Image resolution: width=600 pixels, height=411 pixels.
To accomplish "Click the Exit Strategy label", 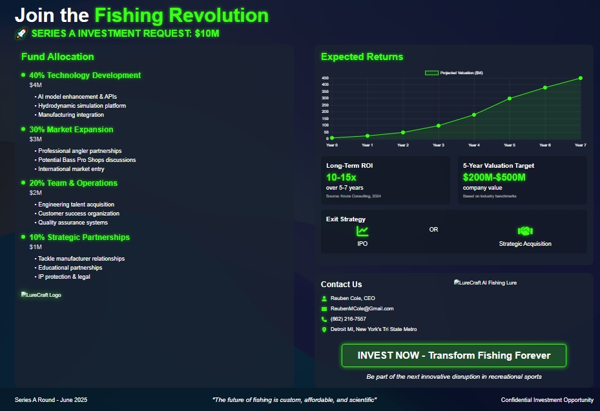I will (346, 219).
